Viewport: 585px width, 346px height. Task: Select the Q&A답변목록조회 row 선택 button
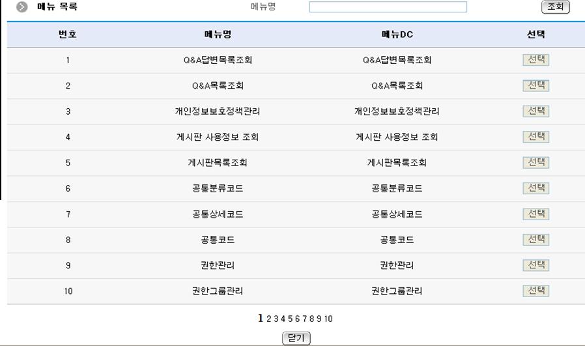point(535,60)
